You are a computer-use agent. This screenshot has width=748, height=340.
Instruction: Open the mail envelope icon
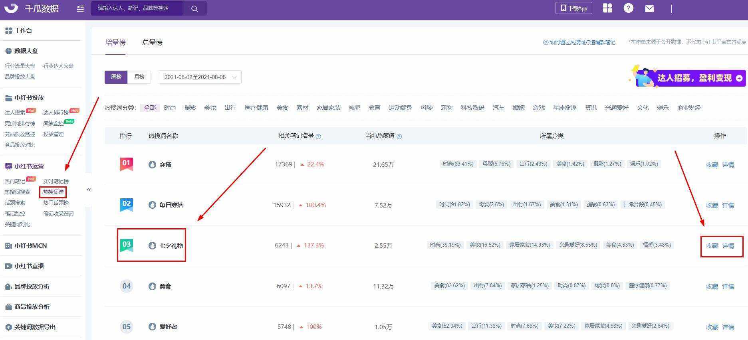click(x=649, y=8)
